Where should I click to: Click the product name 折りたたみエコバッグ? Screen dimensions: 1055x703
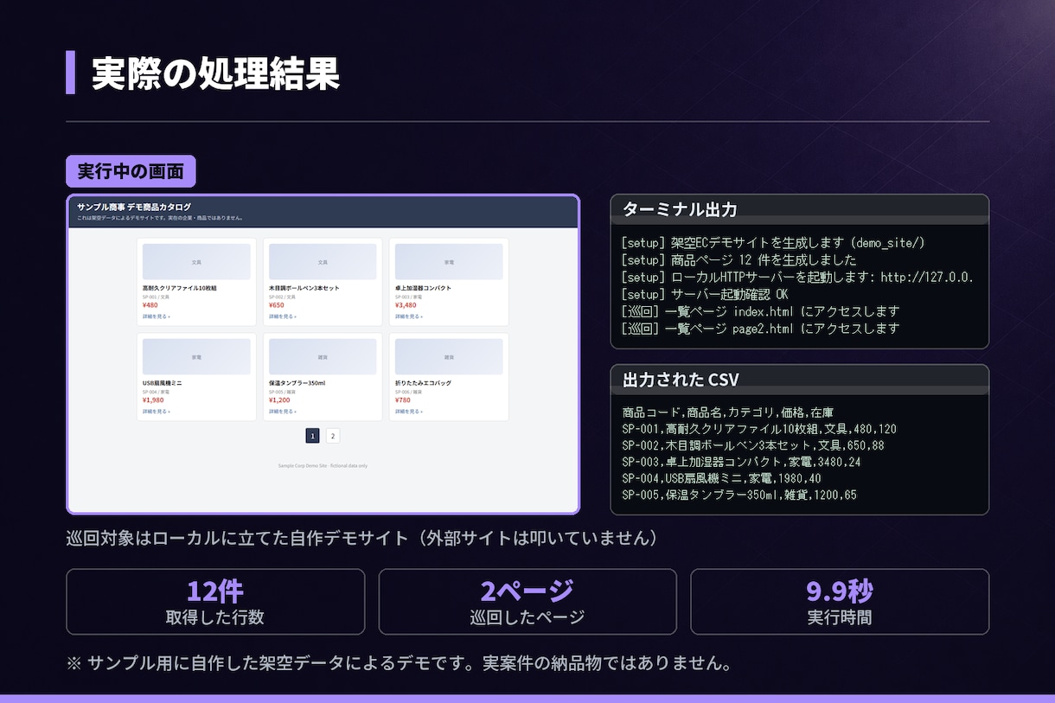coord(423,383)
